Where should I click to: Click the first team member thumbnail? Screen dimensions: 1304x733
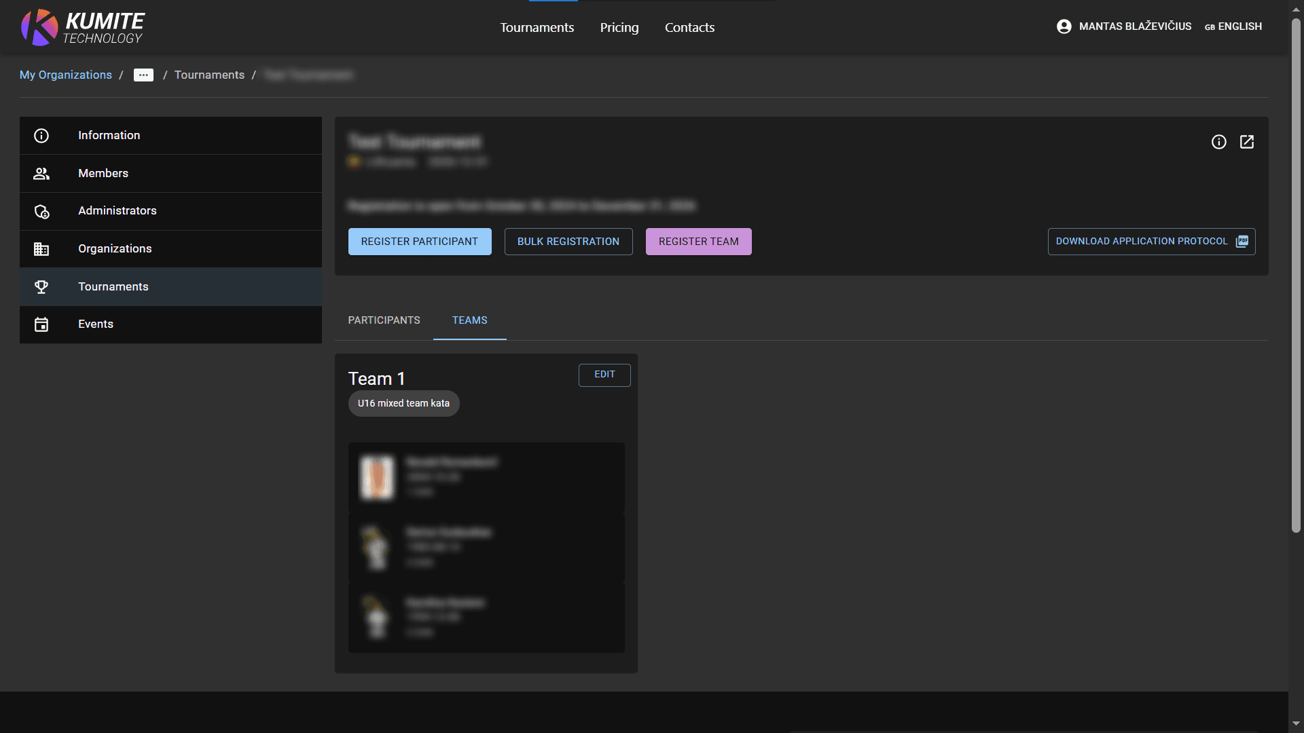click(x=377, y=477)
